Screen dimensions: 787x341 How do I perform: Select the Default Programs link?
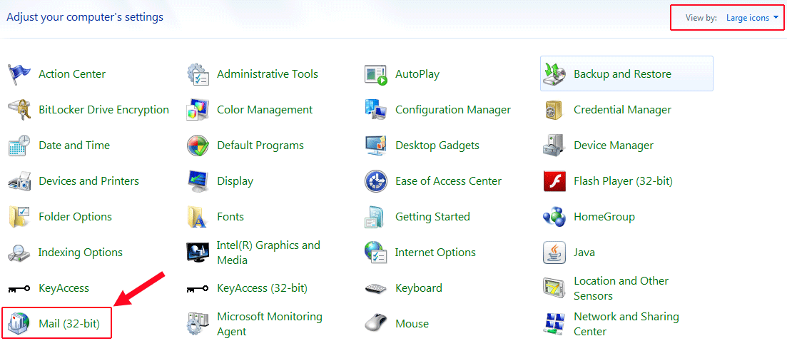(x=260, y=146)
